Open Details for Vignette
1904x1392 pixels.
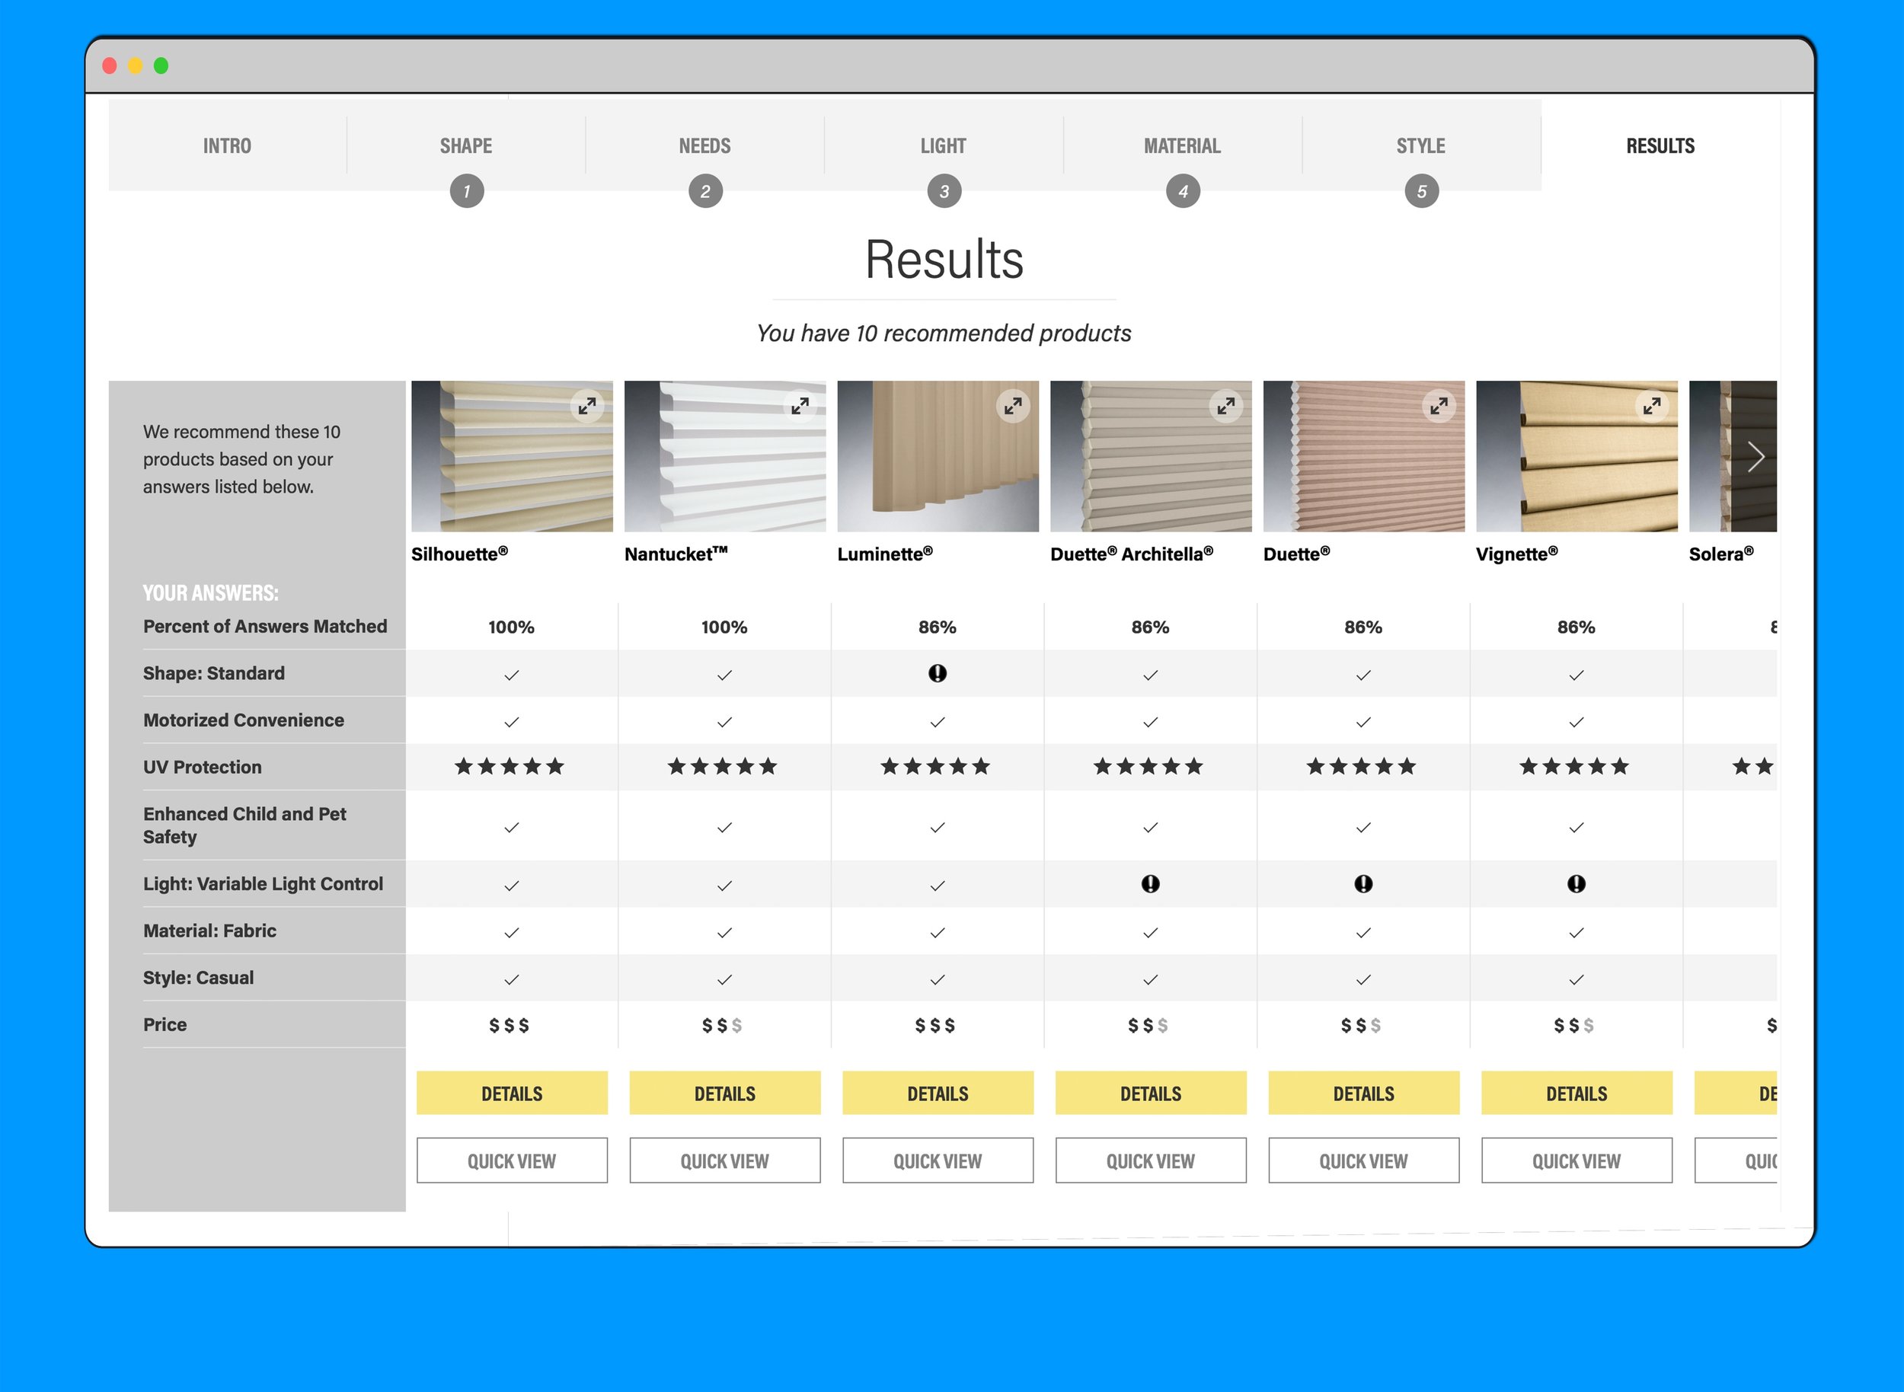pyautogui.click(x=1577, y=1093)
